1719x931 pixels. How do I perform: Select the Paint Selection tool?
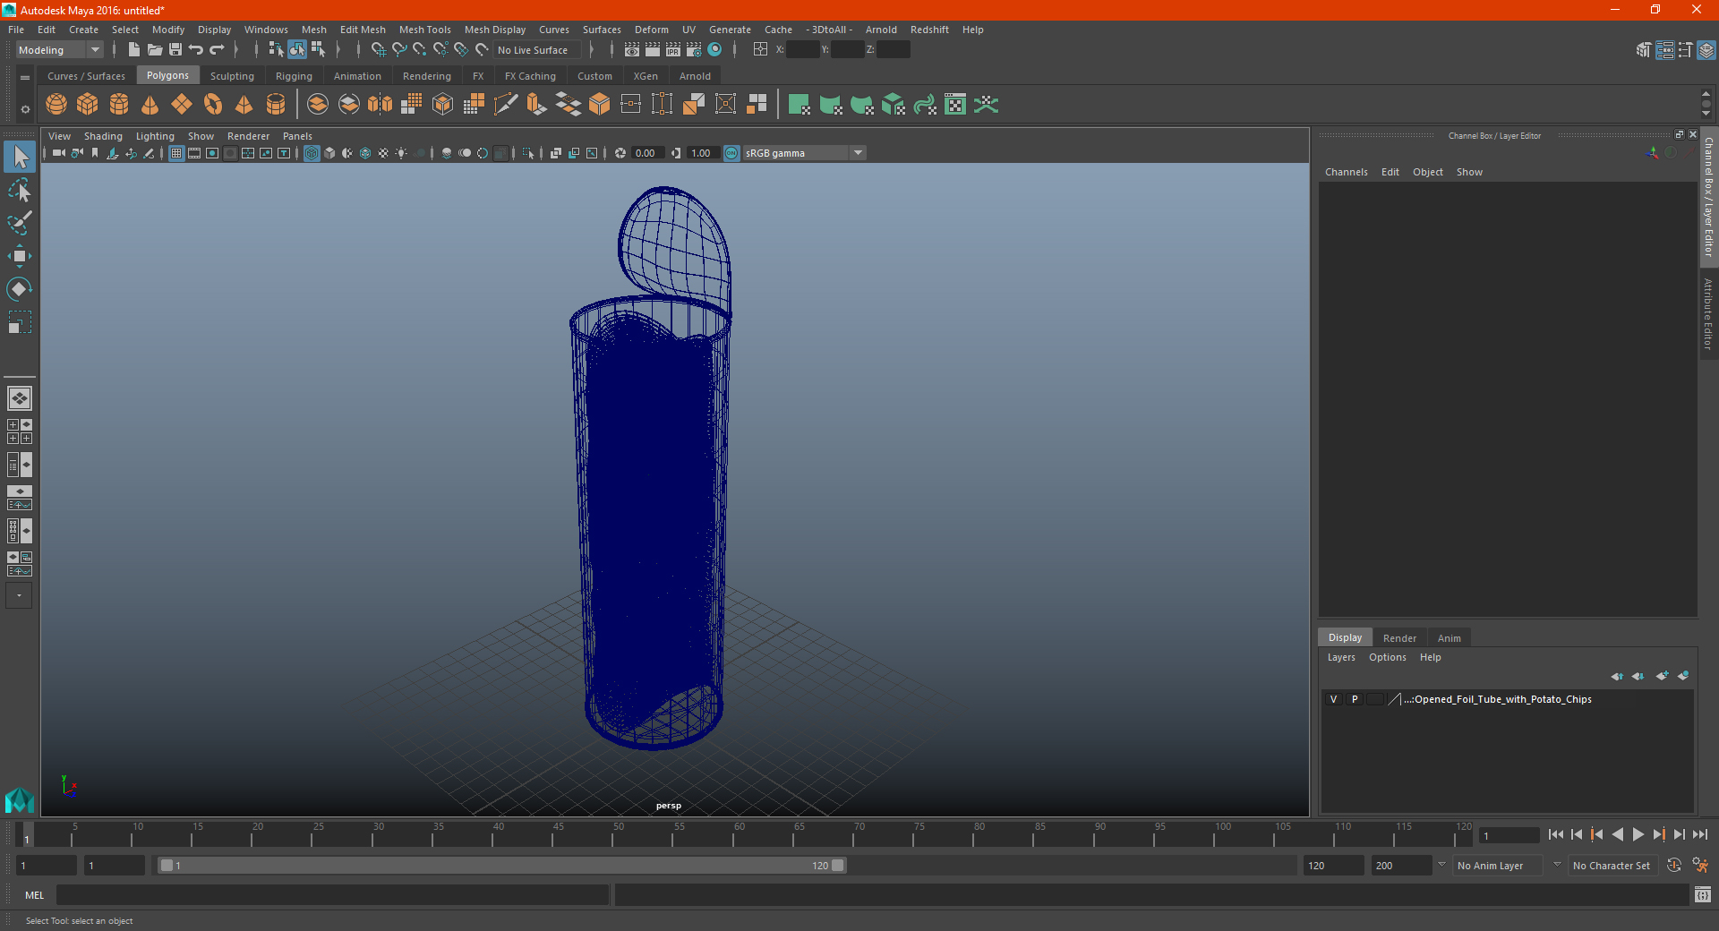tap(20, 224)
